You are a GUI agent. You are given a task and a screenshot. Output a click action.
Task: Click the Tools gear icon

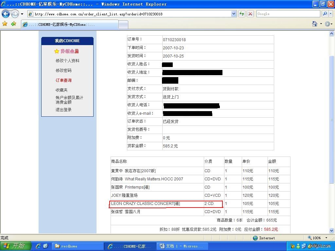[327, 24]
